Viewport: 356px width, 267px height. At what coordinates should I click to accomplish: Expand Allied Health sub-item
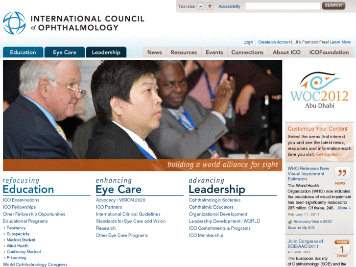18,245
